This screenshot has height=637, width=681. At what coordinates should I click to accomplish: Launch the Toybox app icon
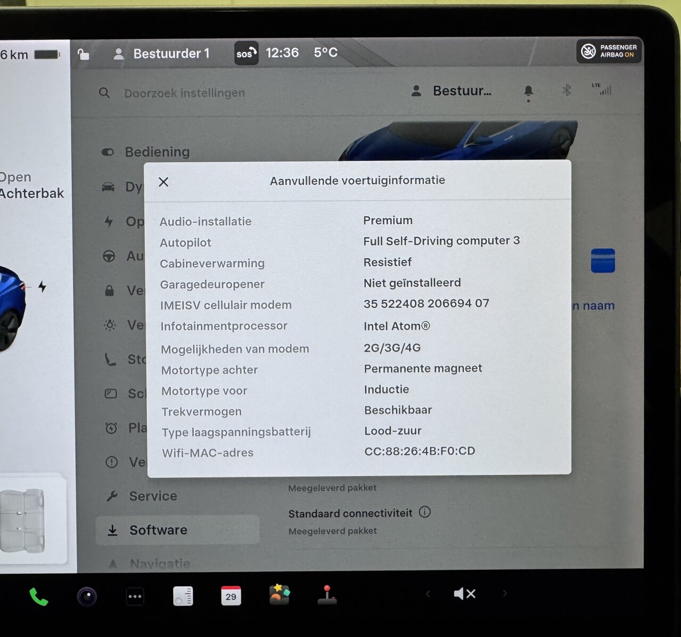279,595
